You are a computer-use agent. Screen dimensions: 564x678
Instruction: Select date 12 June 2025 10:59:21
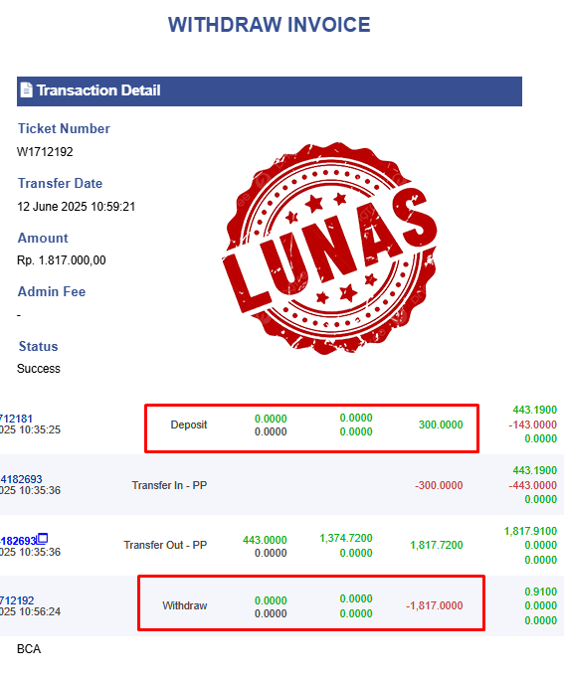pos(77,207)
